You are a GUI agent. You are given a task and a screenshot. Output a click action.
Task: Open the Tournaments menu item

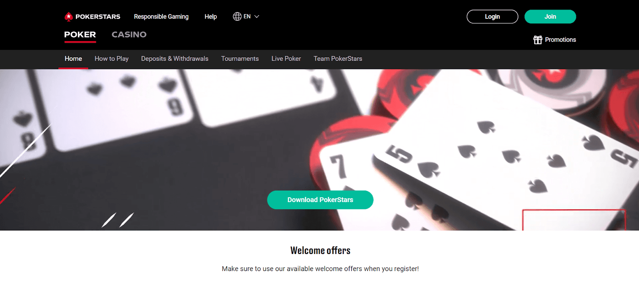[240, 59]
